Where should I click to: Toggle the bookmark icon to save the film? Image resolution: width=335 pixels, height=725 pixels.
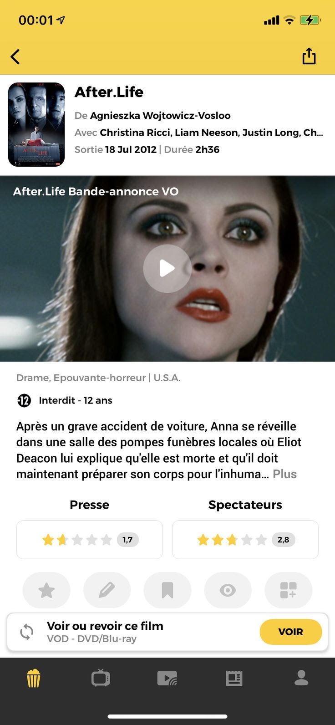167,591
